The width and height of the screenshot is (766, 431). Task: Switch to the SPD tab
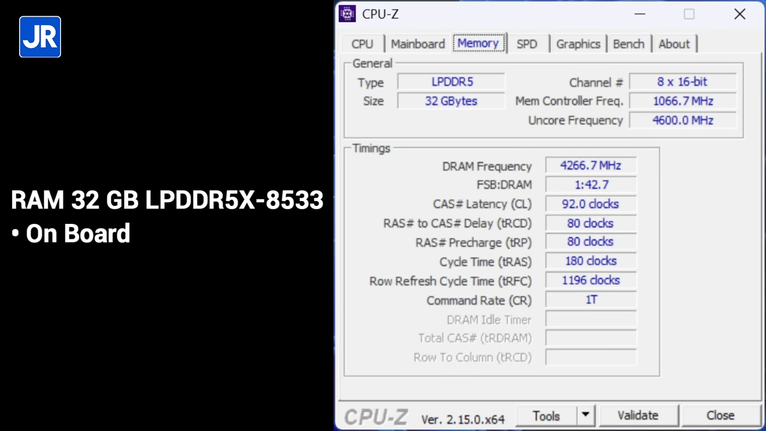point(527,44)
